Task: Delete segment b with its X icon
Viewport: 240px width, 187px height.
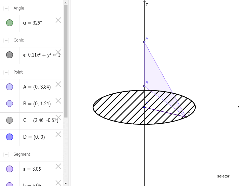Action: point(58,183)
